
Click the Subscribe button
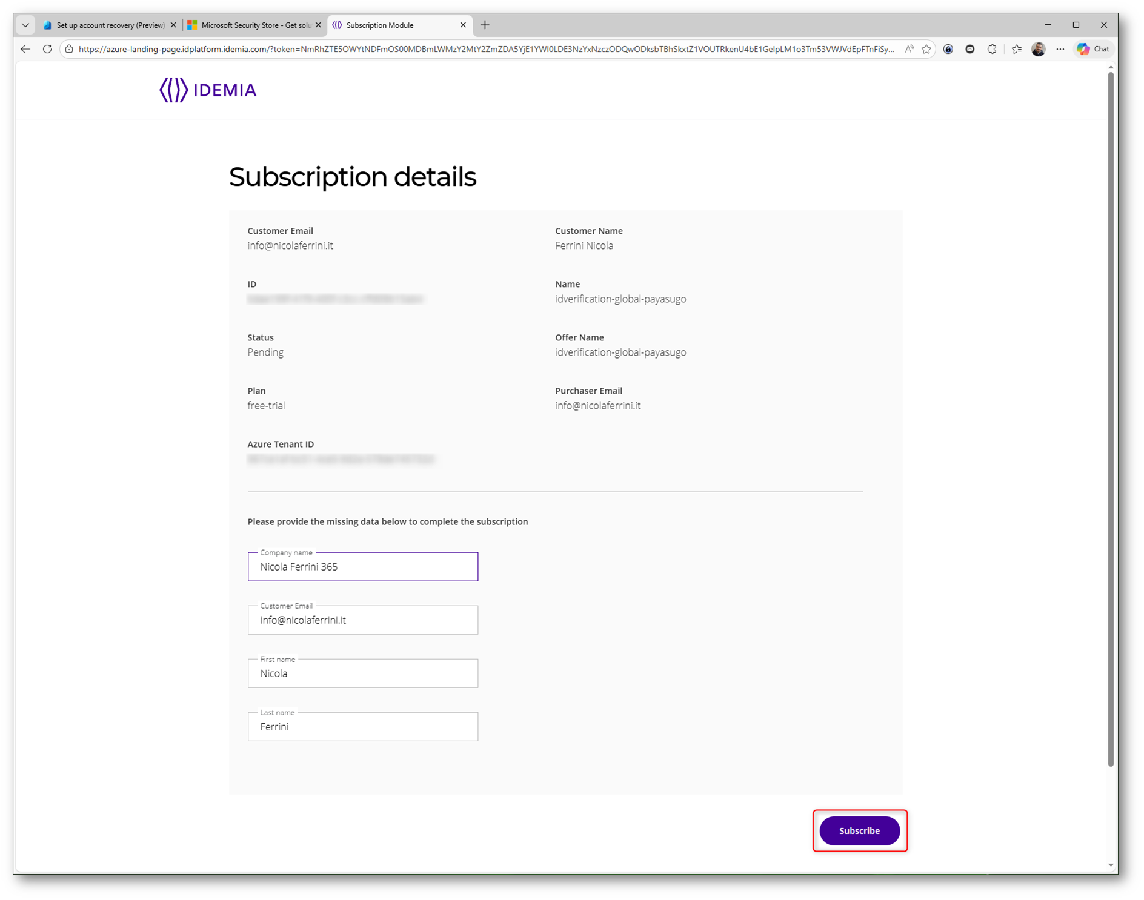[859, 830]
